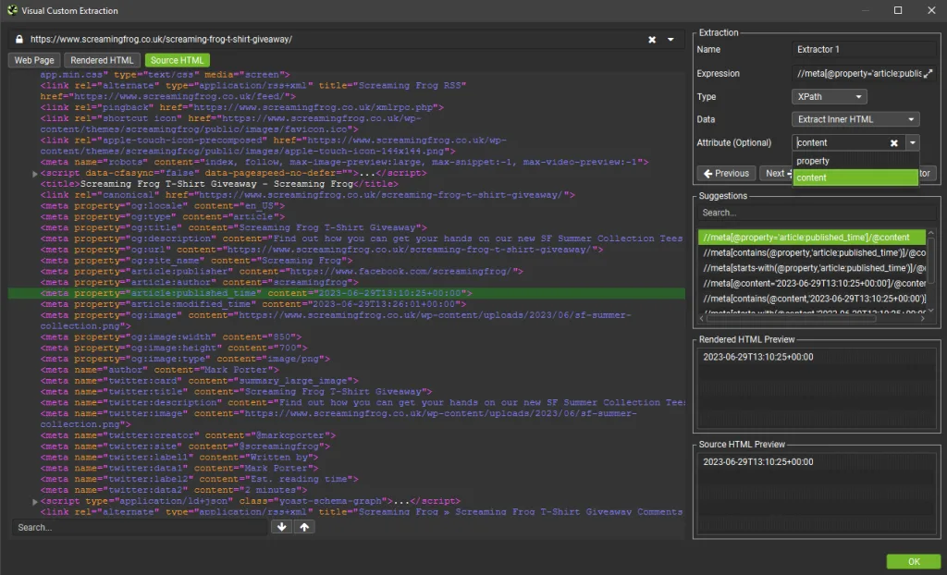Expand the Expression field using arrows icon
947x575 pixels.
(x=929, y=73)
